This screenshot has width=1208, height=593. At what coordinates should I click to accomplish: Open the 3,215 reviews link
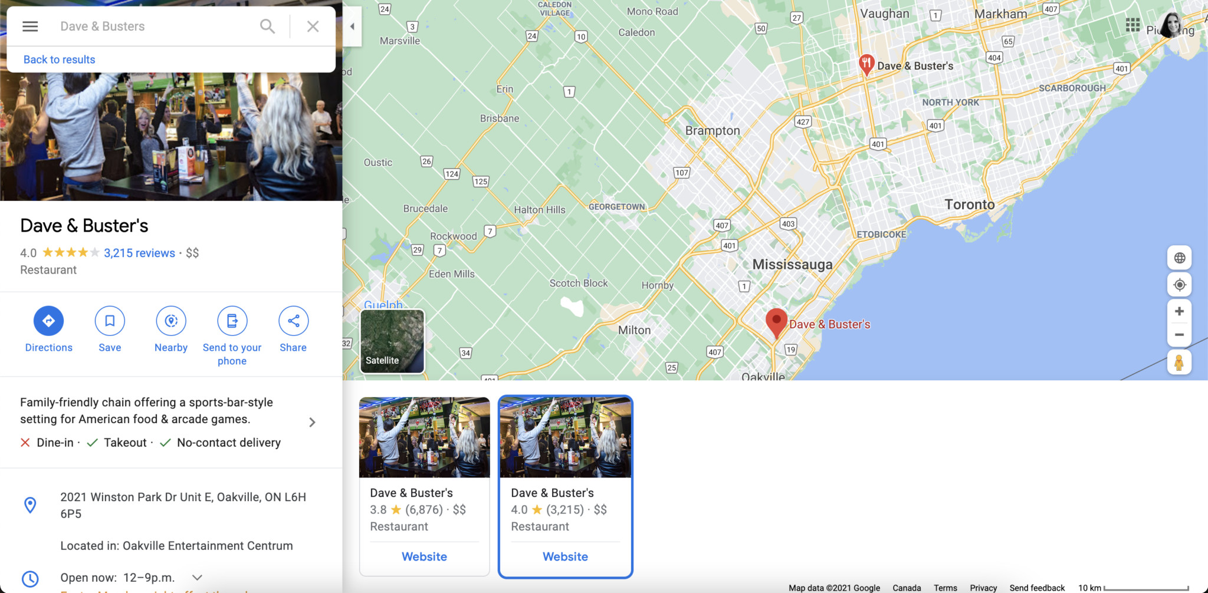point(139,253)
